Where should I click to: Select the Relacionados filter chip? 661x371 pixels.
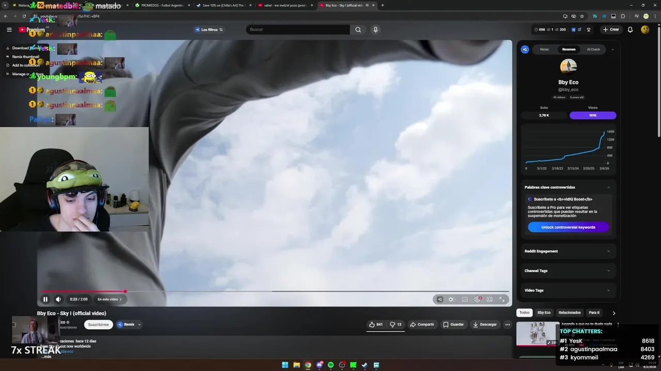coord(570,313)
